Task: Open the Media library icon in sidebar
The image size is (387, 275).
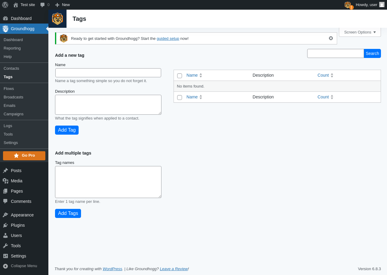Action: coord(5,181)
